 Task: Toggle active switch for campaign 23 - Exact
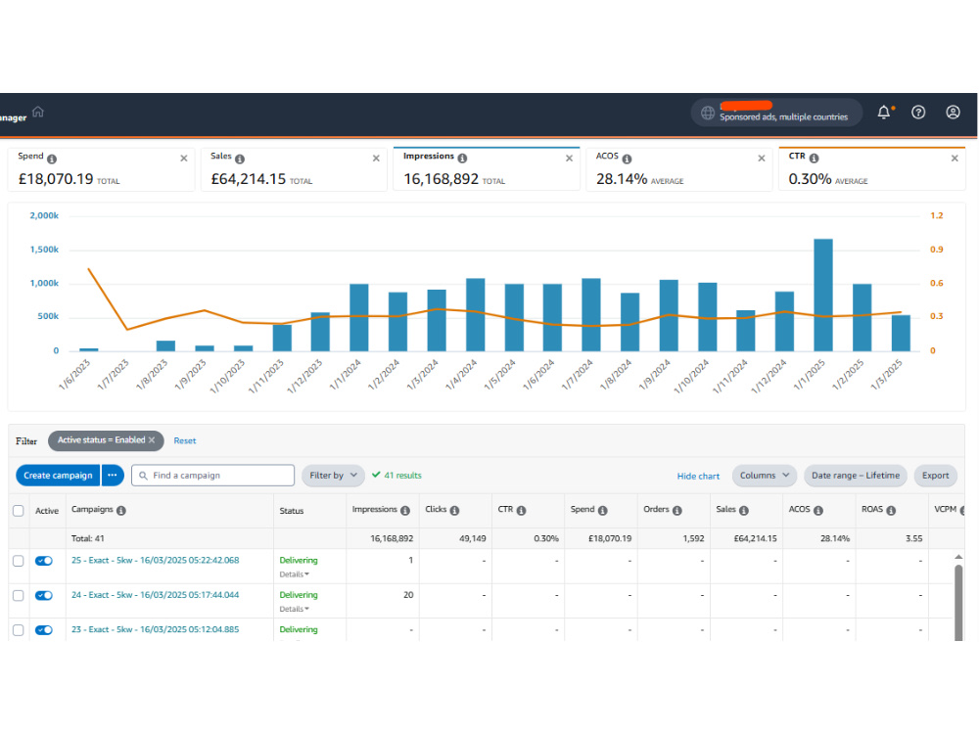point(44,629)
